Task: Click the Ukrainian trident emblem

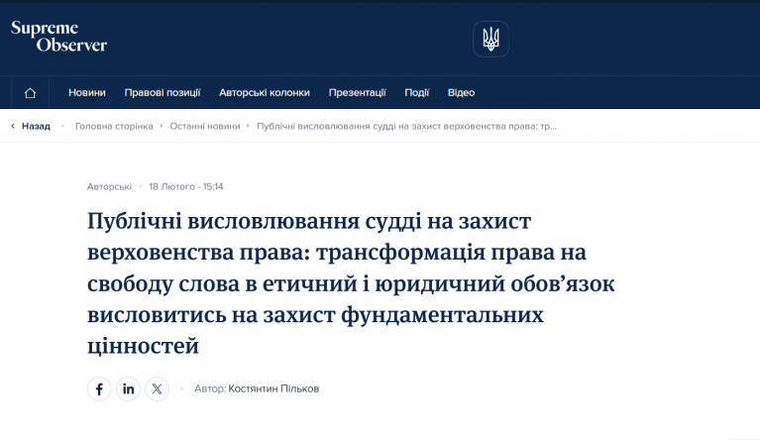Action: 490,39
